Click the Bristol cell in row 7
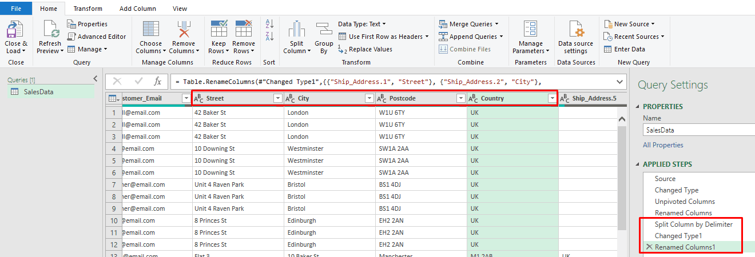755x257 pixels. pos(329,184)
